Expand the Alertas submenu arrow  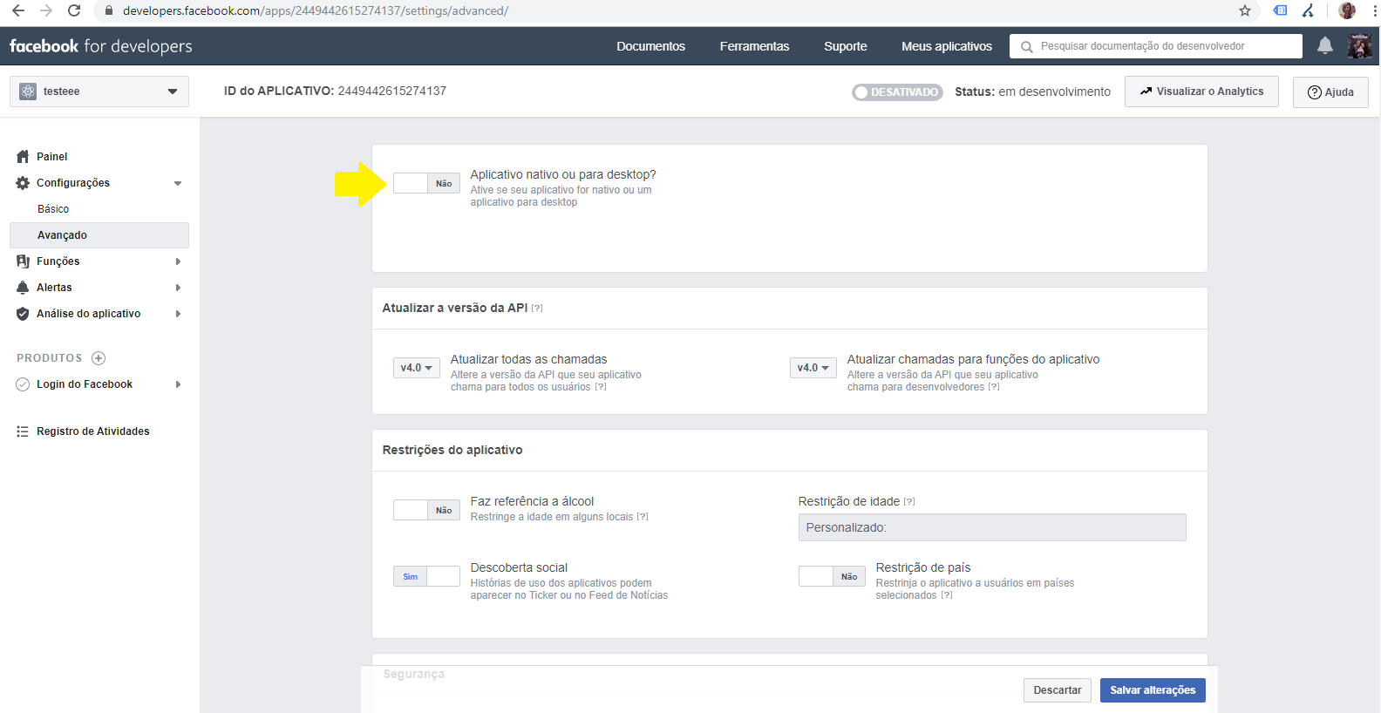(178, 288)
